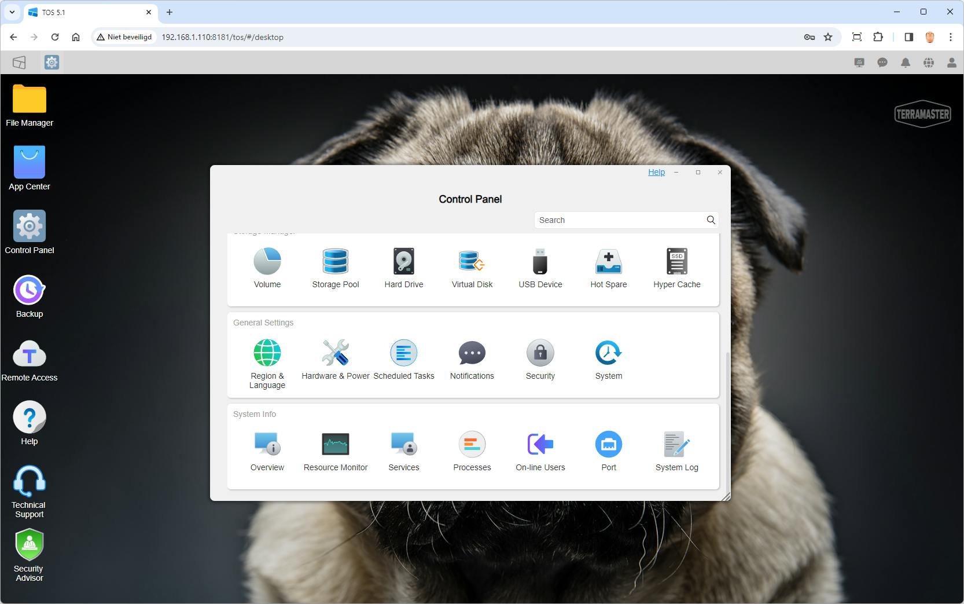Reload the page
The width and height of the screenshot is (964, 604).
(55, 37)
